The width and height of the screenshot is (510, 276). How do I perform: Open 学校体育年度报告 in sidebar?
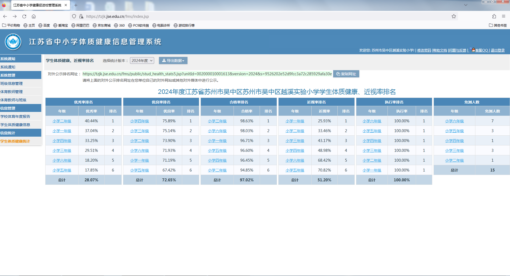tap(21, 116)
